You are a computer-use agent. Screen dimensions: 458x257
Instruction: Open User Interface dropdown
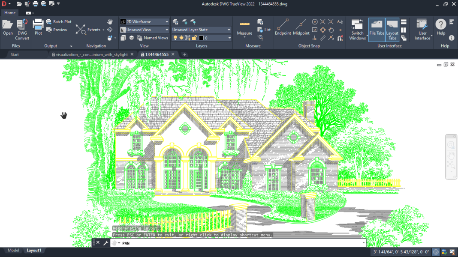click(x=423, y=30)
